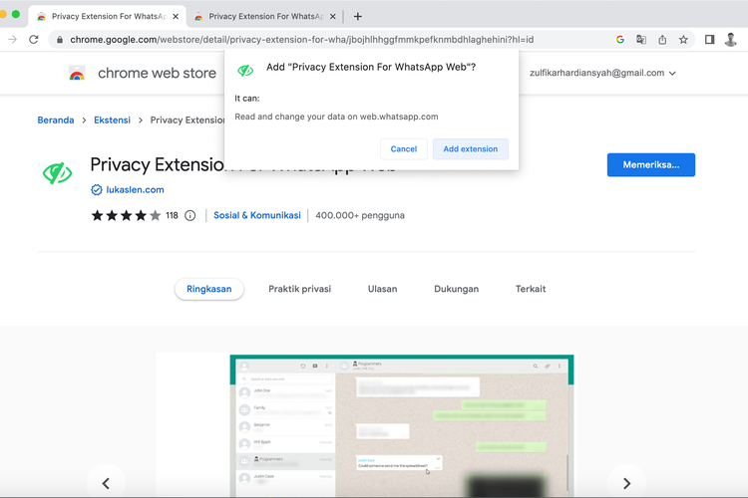Image resolution: width=748 pixels, height=498 pixels.
Task: Bookmark this page with the star icon
Action: tap(683, 40)
